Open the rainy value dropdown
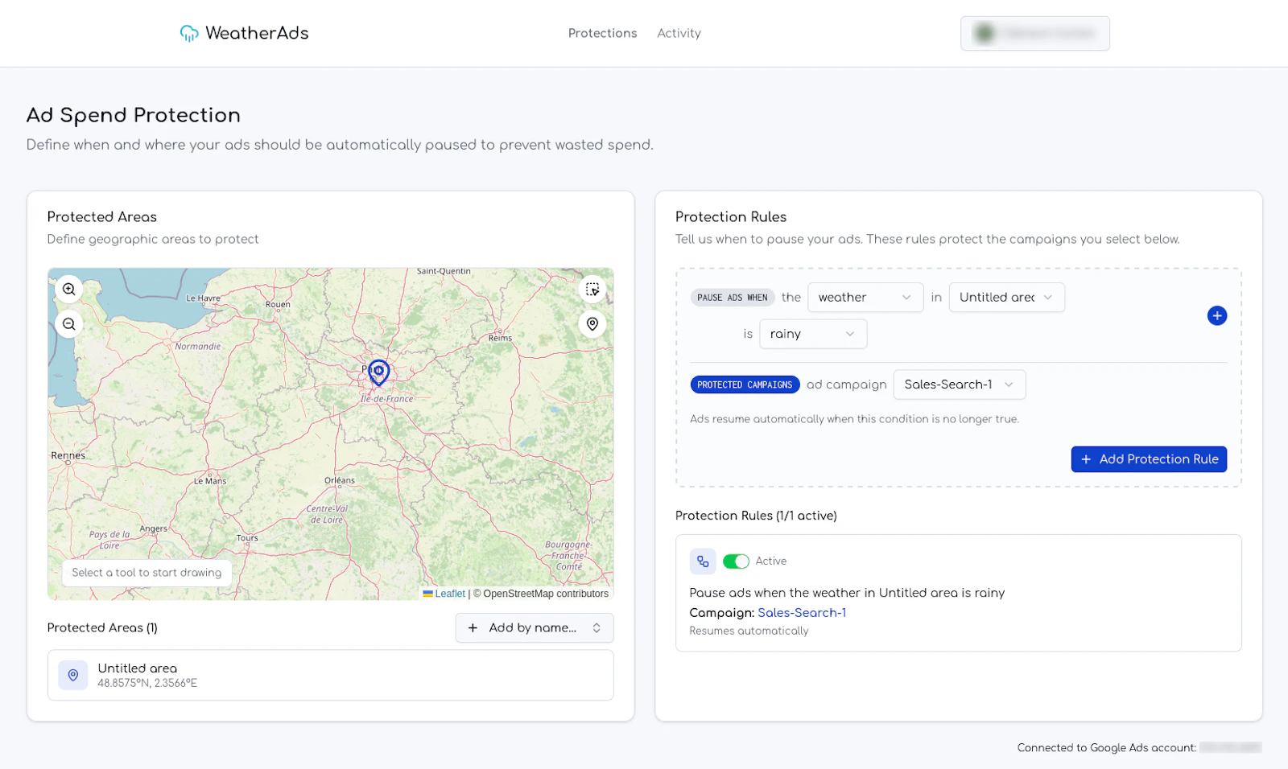Image resolution: width=1288 pixels, height=769 pixels. (813, 335)
